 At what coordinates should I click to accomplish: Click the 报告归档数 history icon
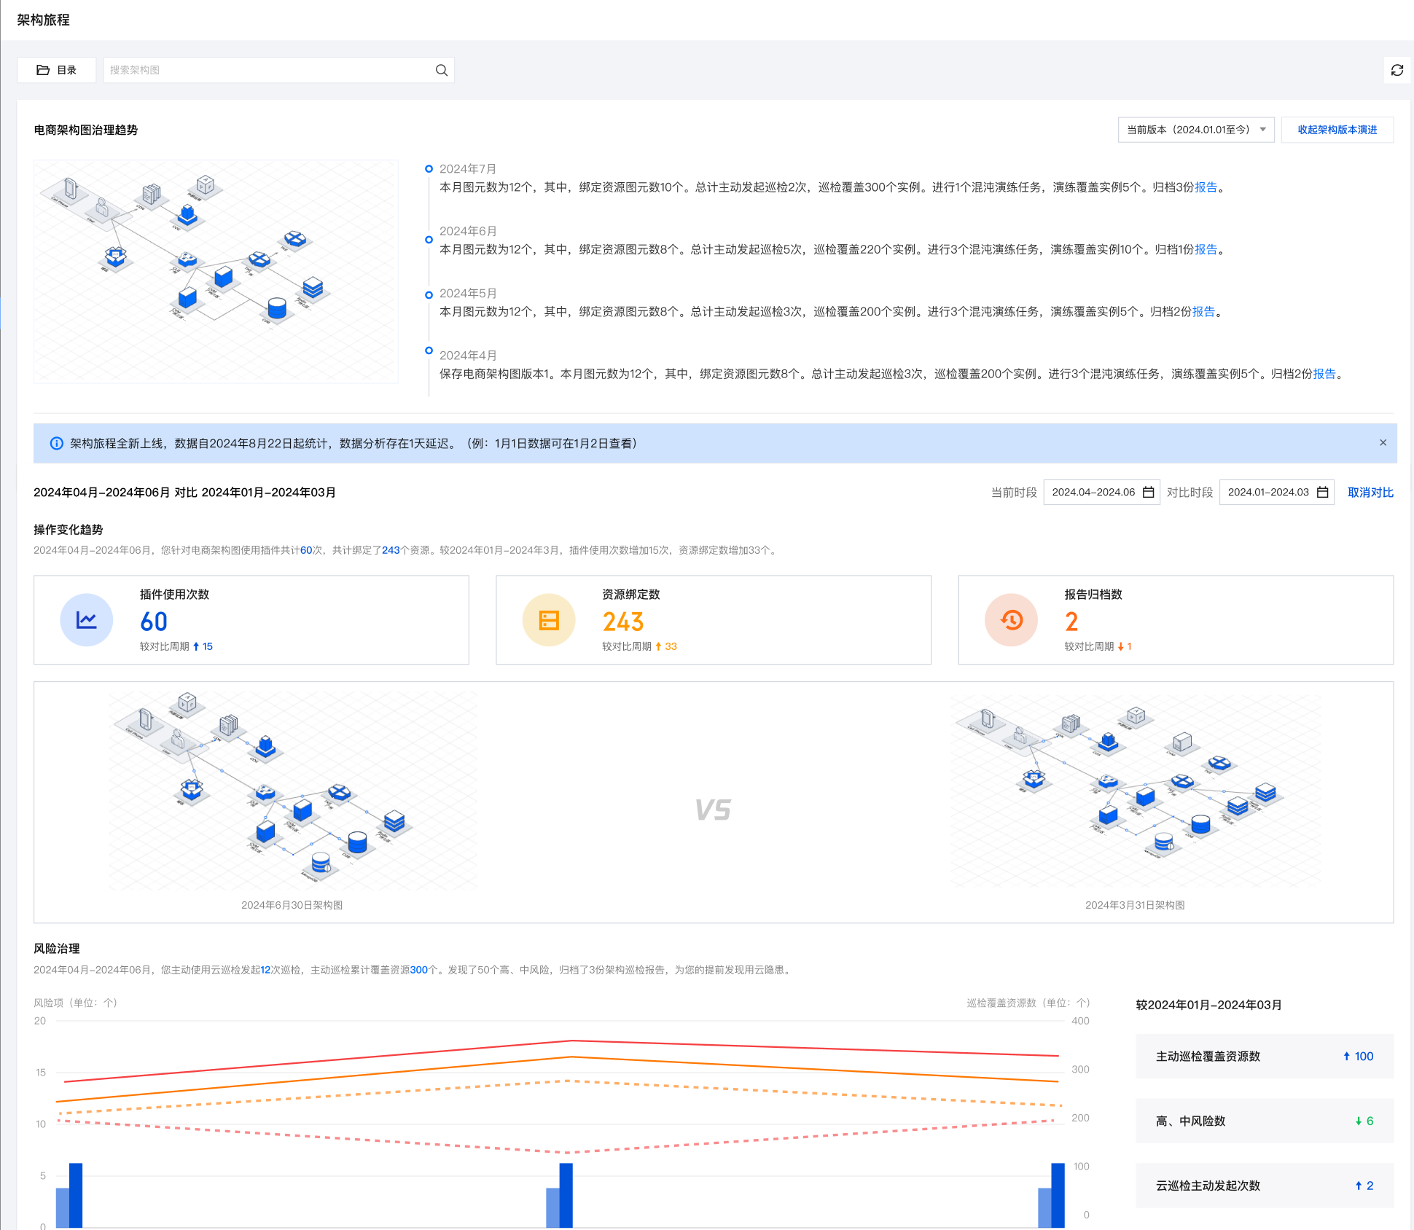(x=1012, y=620)
